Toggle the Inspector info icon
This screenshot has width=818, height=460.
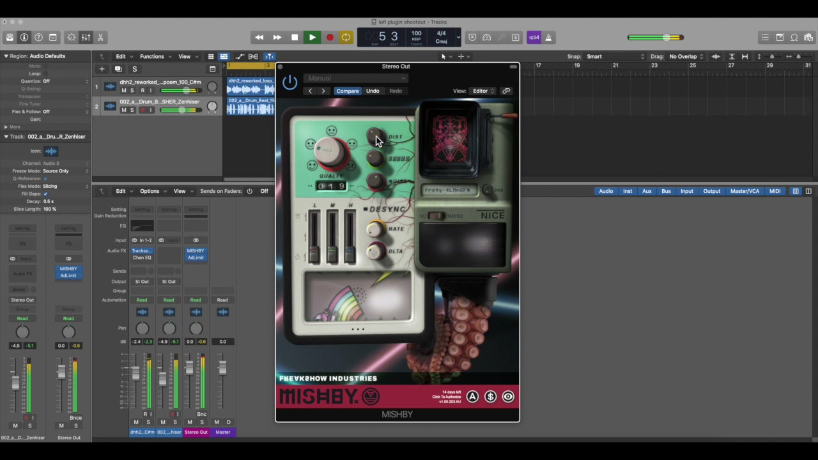click(24, 38)
